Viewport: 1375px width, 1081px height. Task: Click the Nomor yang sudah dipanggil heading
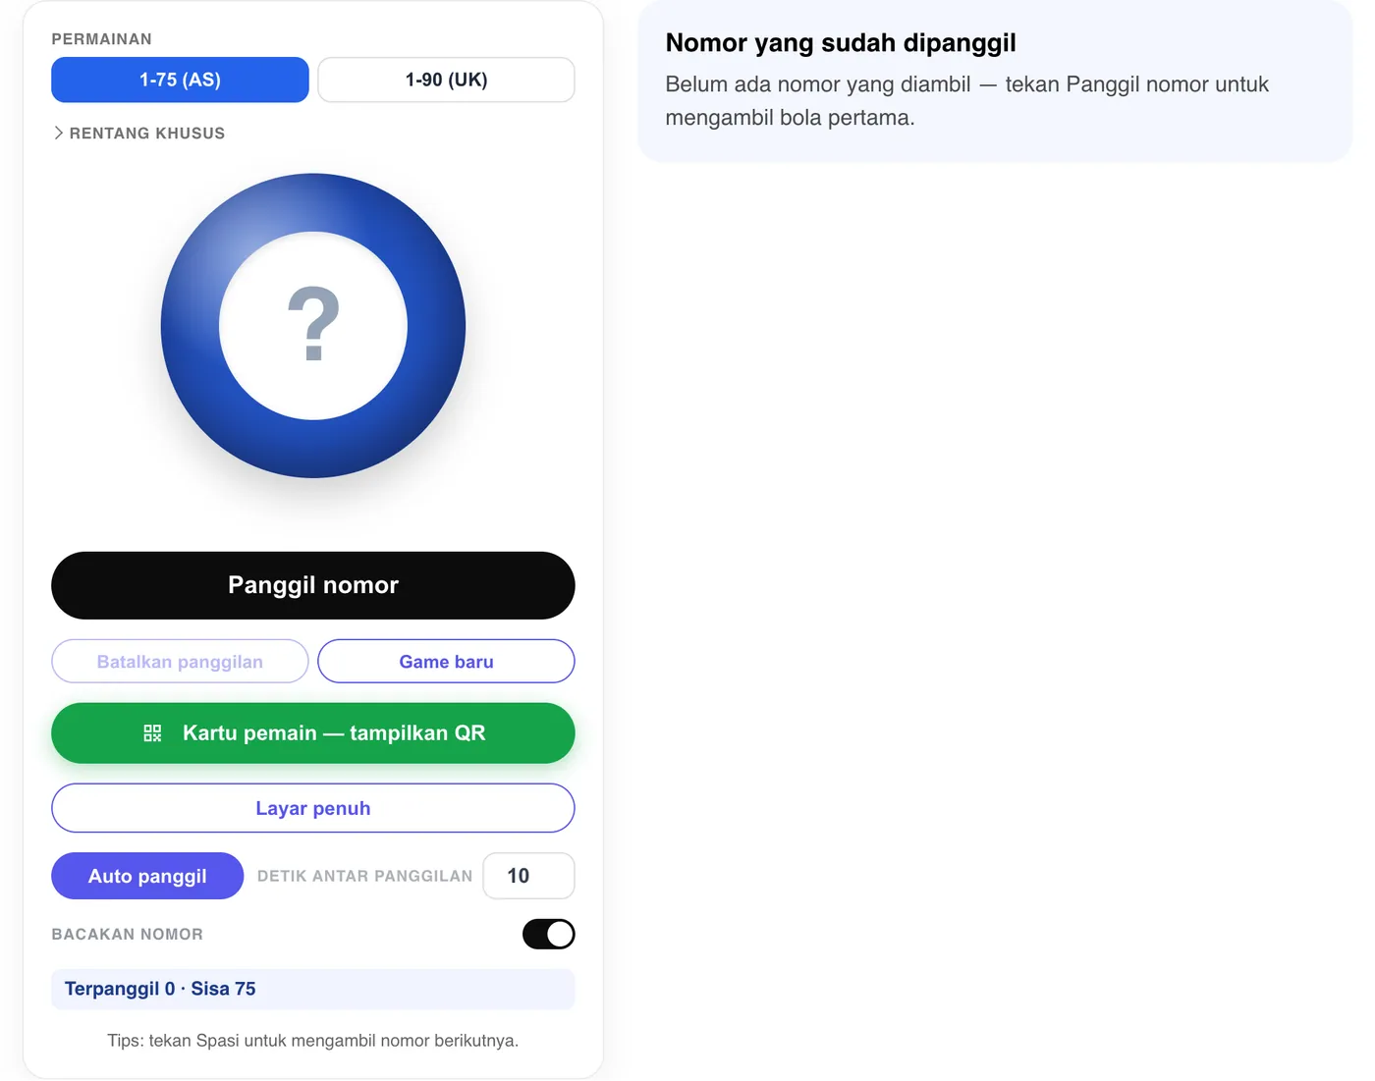tap(841, 43)
